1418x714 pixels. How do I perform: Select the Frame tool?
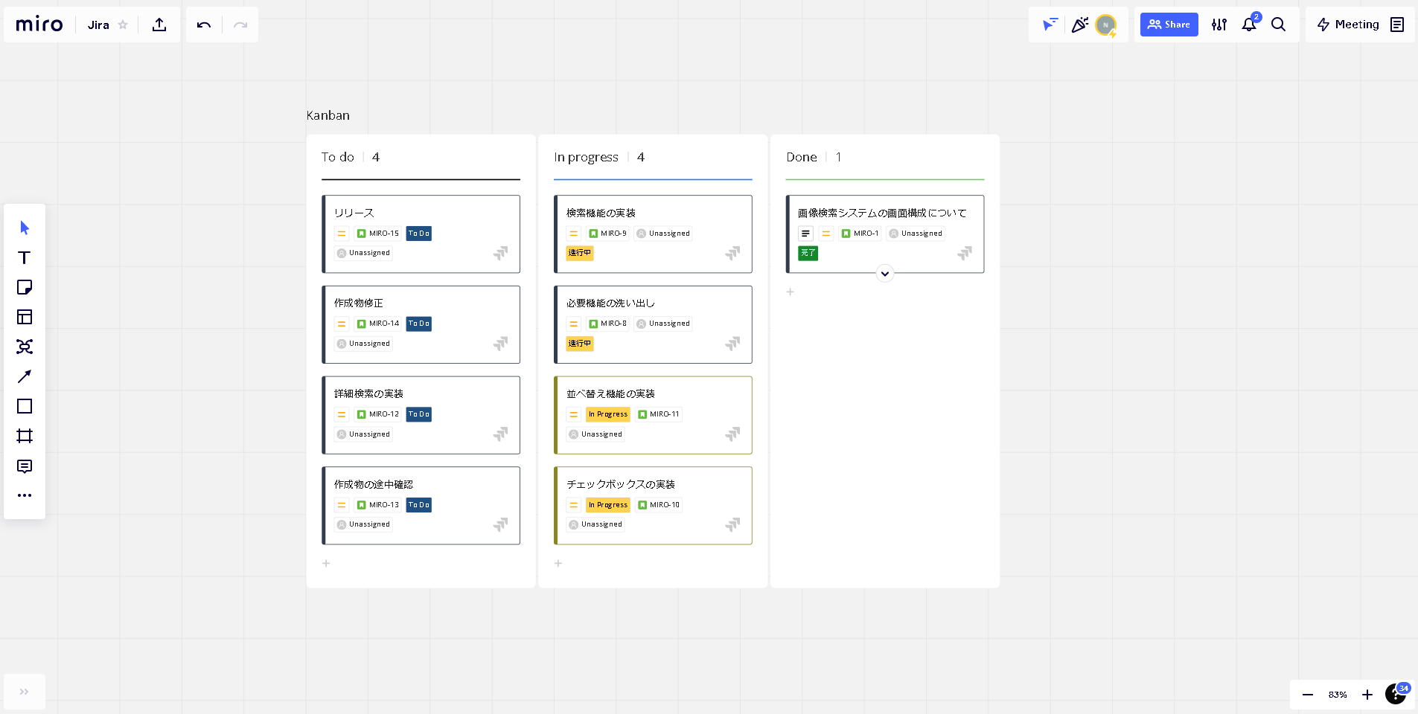pyautogui.click(x=25, y=436)
